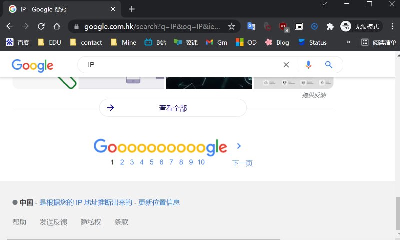Open the Gm Gmail bookmark
The height and width of the screenshot is (240, 400).
pyautogui.click(x=216, y=42)
